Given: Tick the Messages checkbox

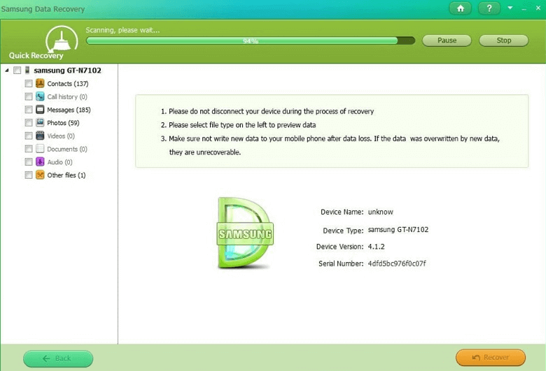Looking at the screenshot, I should (x=29, y=110).
